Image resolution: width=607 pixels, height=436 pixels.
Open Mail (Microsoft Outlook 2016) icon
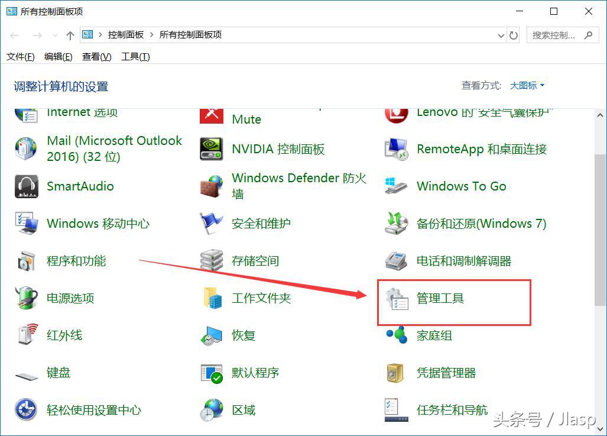pyautogui.click(x=26, y=149)
